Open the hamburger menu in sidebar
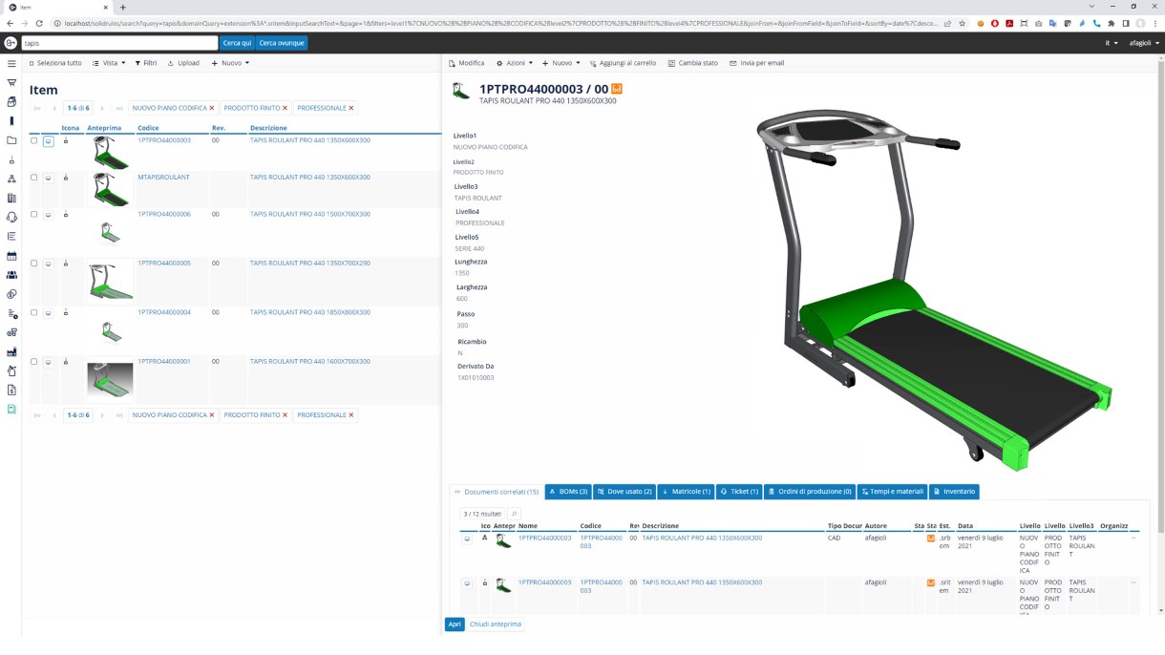Screen dimensions: 1165x655 tap(11, 63)
